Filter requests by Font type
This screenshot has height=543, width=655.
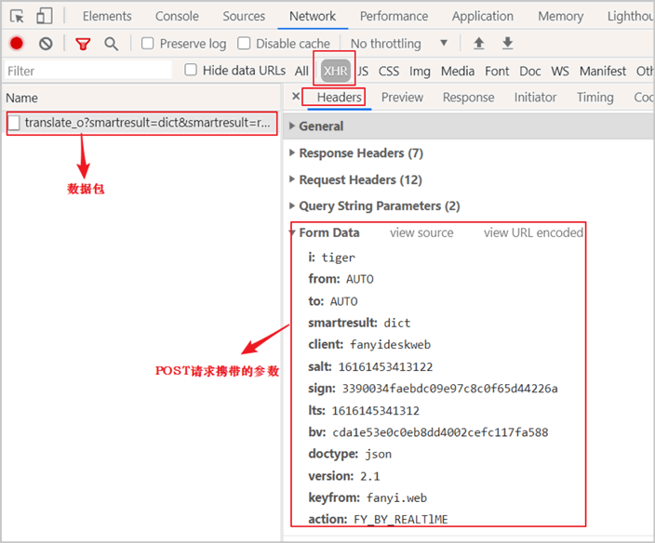point(497,71)
